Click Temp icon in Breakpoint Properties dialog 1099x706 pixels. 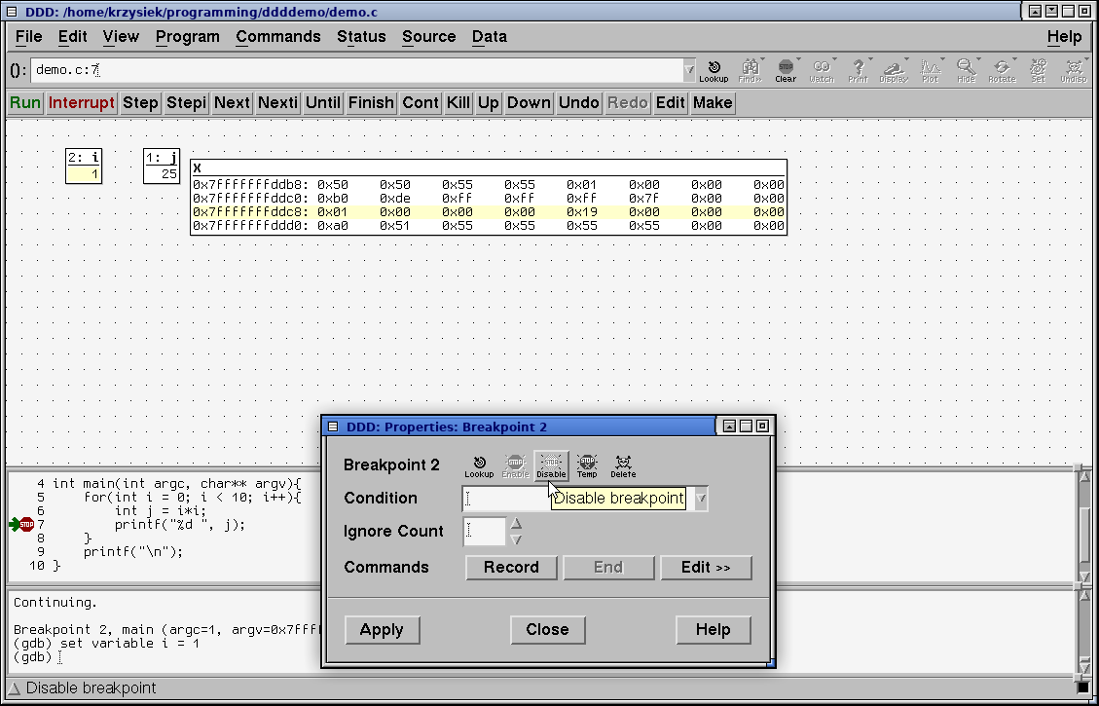click(x=587, y=465)
